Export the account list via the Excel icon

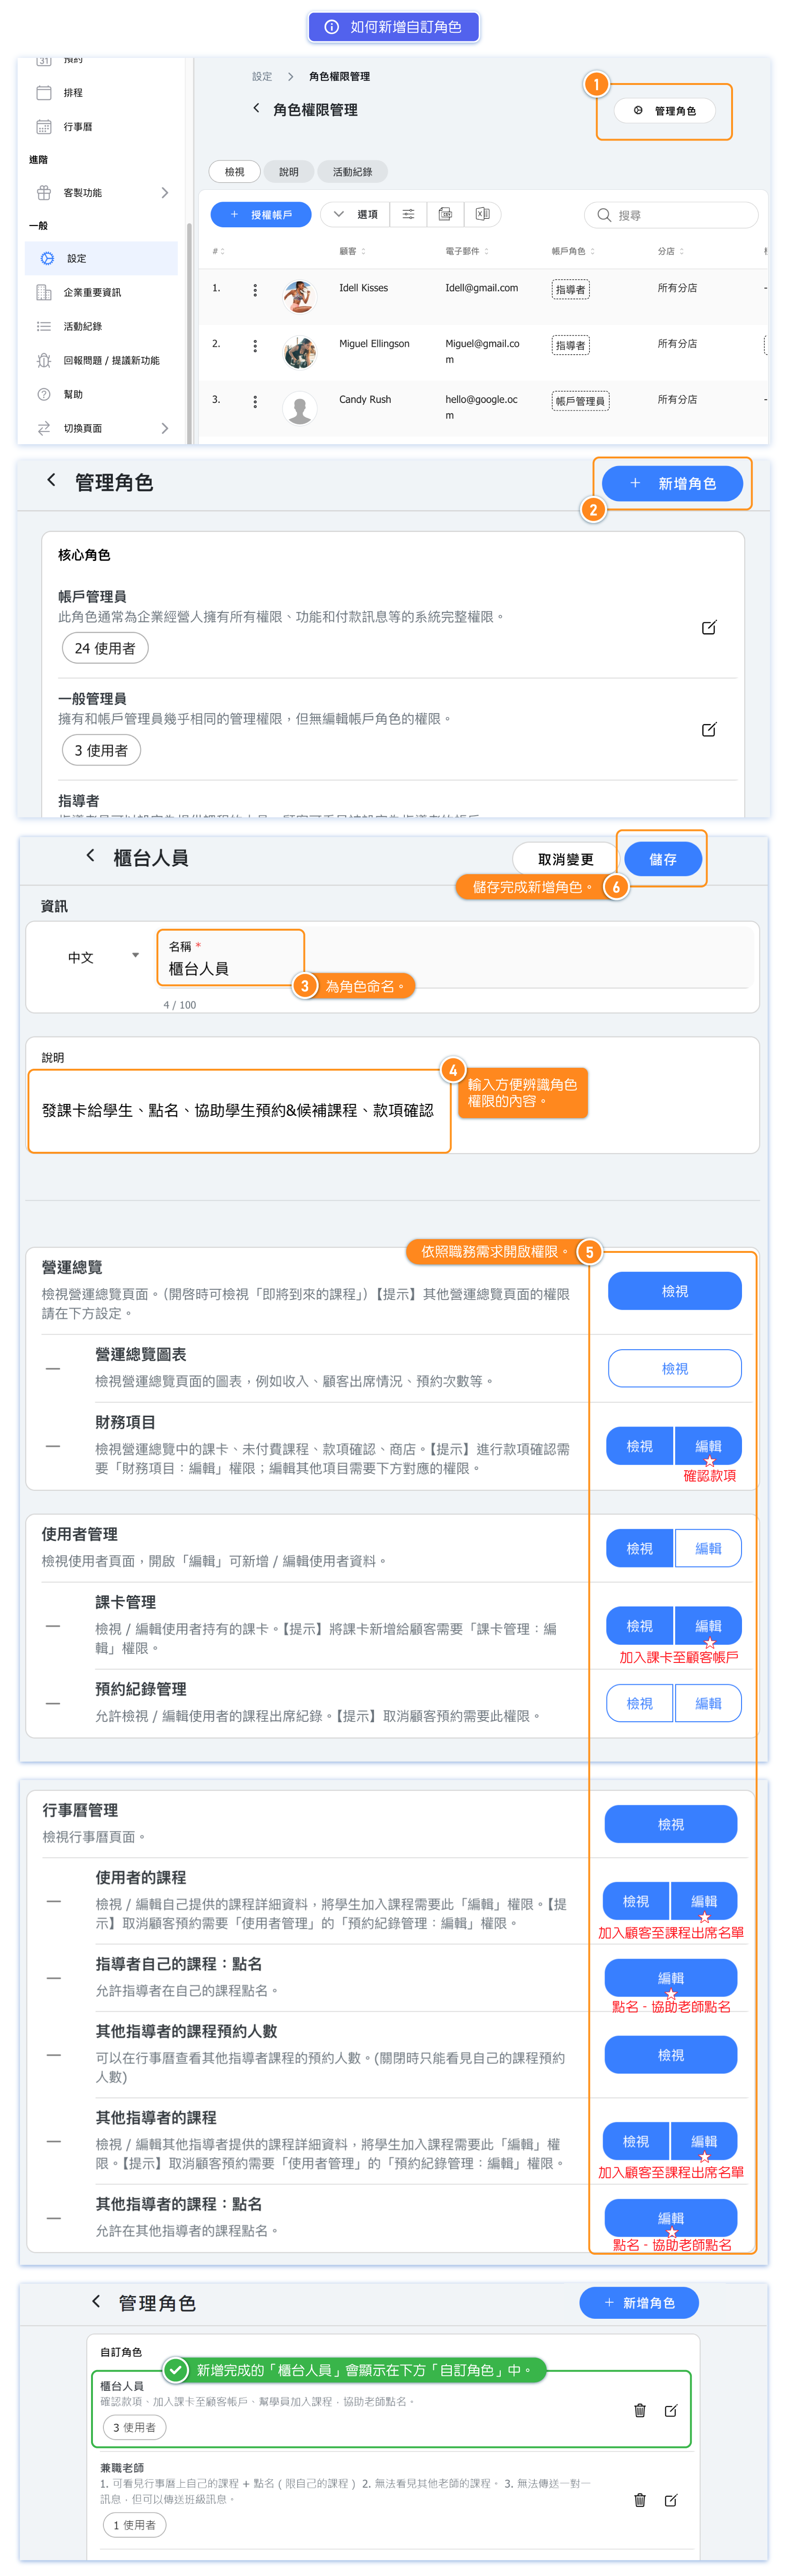click(x=482, y=214)
